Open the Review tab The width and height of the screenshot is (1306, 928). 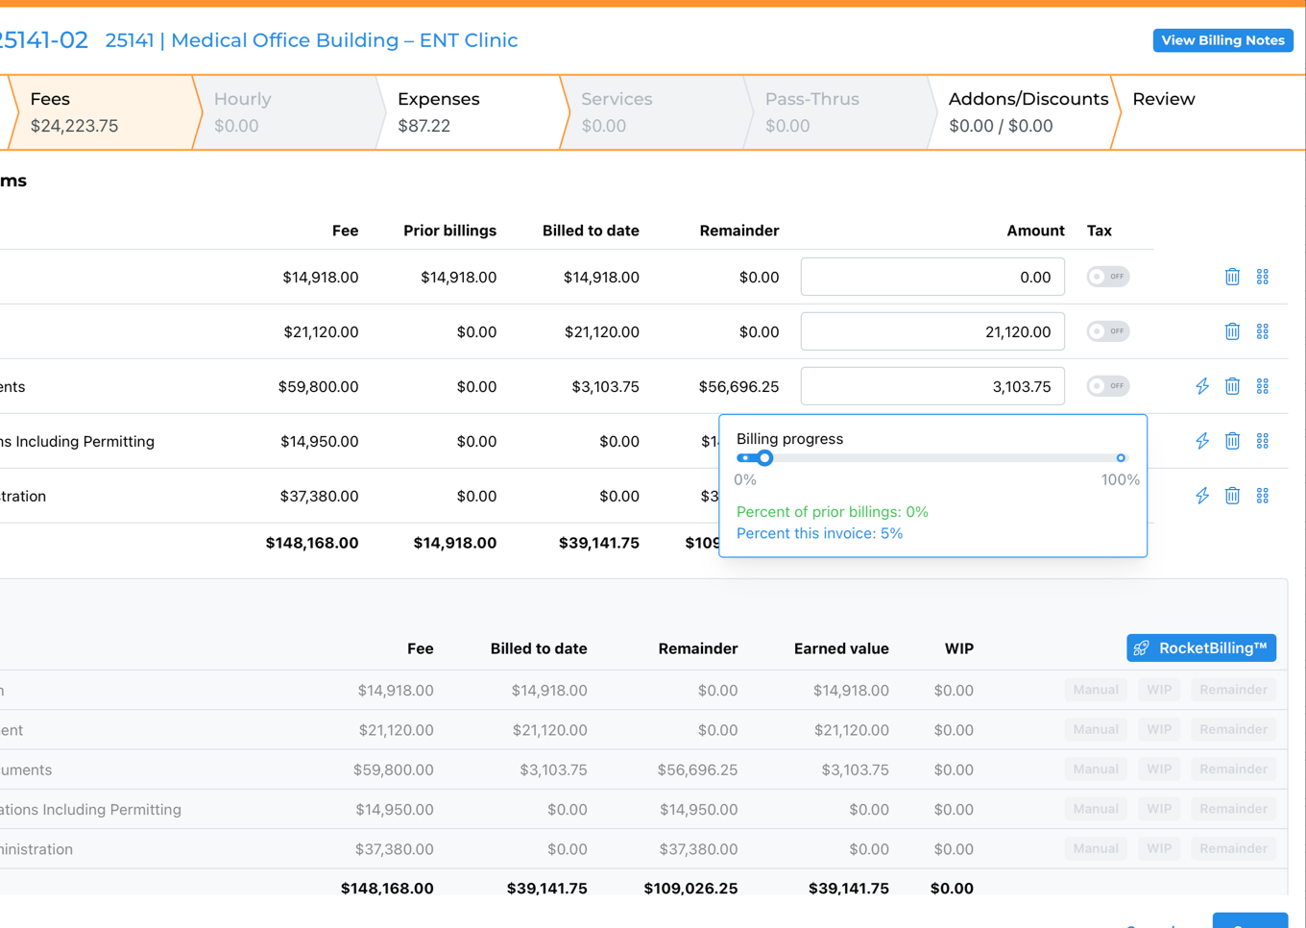click(1163, 99)
